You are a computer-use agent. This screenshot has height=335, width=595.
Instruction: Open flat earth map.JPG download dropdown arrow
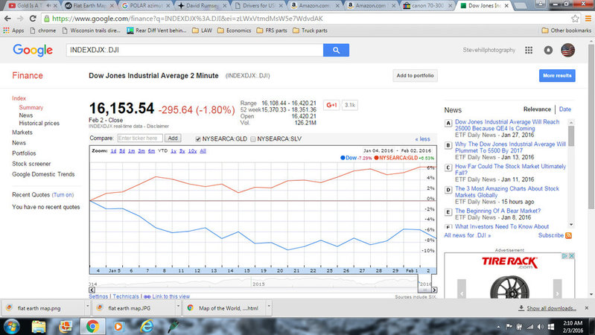click(178, 306)
